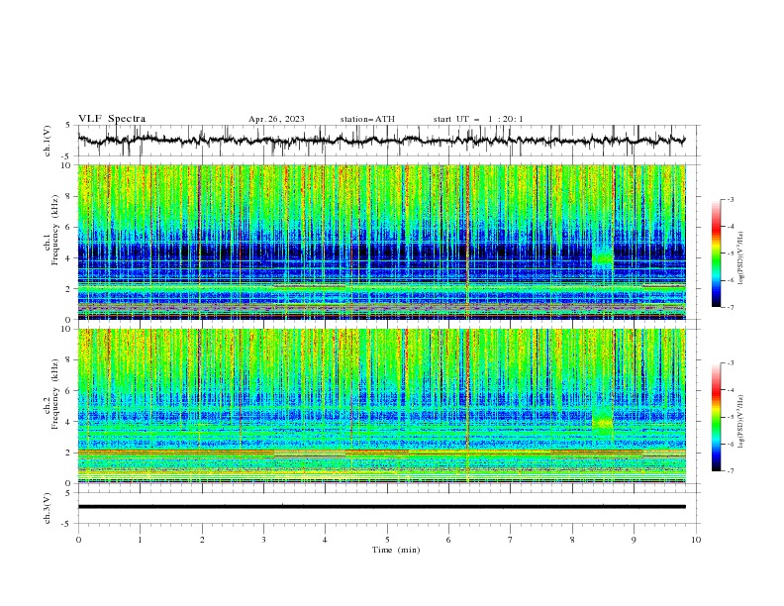Click the lower color bar "log(PSD)(V²/Hz)" label
Screen dimensions: 784x606
point(741,421)
